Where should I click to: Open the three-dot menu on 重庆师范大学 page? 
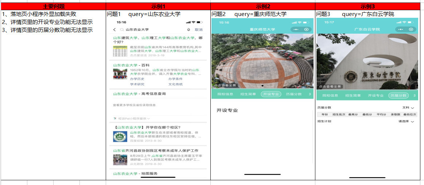pyautogui.click(x=296, y=29)
